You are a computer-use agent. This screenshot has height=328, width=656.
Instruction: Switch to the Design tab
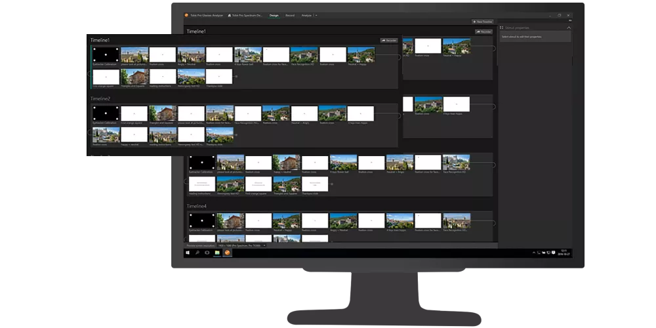[x=274, y=16]
